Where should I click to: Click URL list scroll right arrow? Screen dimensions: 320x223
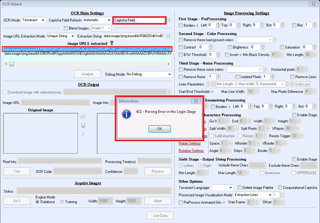(169, 64)
